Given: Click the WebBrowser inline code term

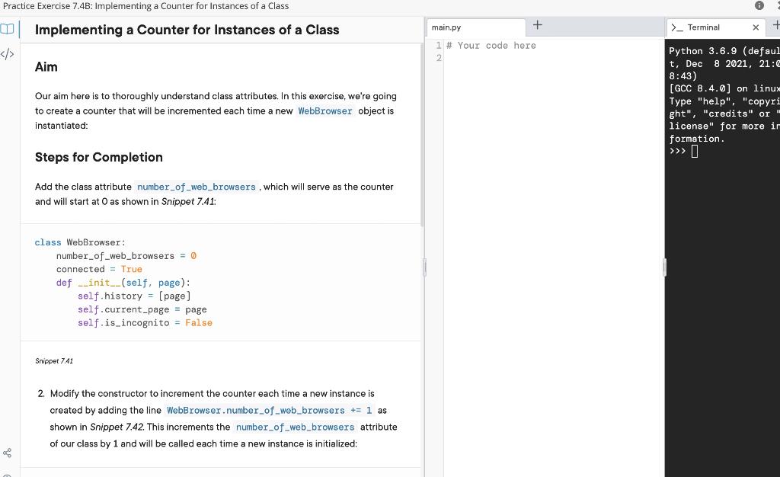Looking at the screenshot, I should click(x=325, y=110).
